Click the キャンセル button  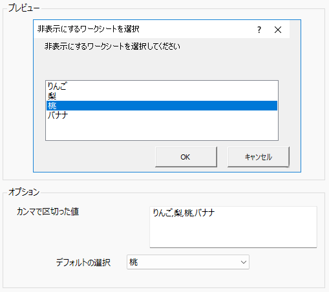pyautogui.click(x=259, y=157)
